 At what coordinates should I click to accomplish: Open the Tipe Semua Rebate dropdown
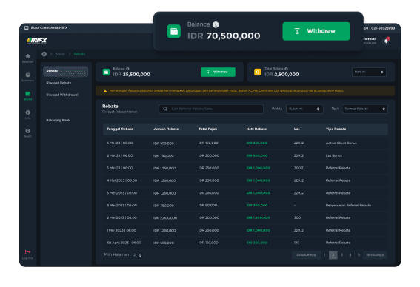(365, 109)
